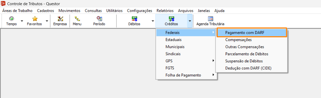The height and width of the screenshot is (98, 321).
Task: Click the Período toolbar icon
Action: tap(99, 19)
